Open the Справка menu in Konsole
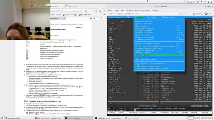The image size is (214, 120). pyautogui.click(x=155, y=10)
